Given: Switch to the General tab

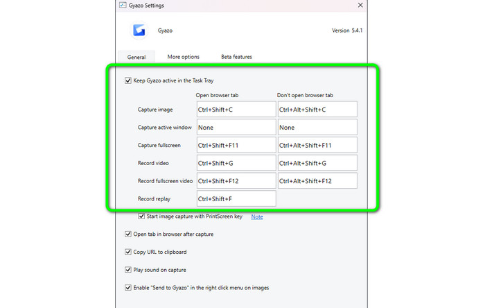Looking at the screenshot, I should point(136,57).
